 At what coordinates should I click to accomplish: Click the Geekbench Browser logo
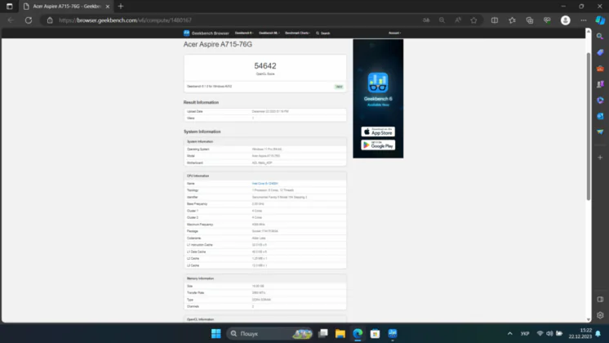click(207, 33)
